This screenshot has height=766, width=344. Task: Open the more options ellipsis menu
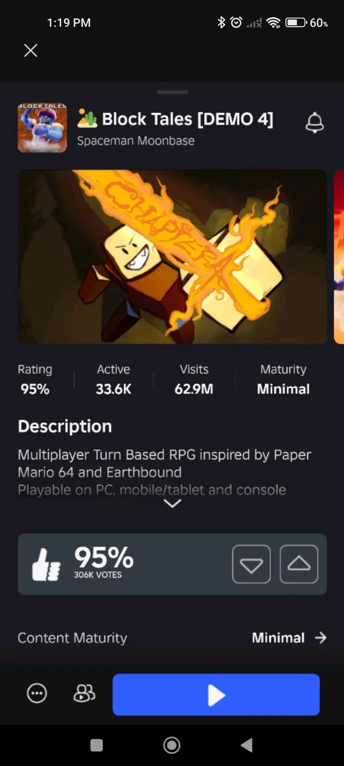37,693
